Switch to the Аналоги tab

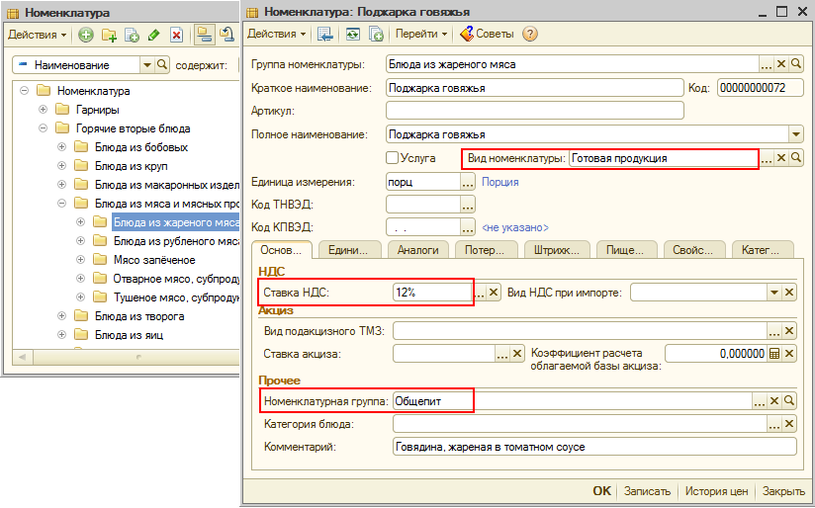tap(417, 250)
